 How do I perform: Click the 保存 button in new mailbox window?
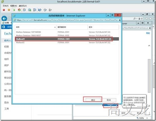point(123,113)
